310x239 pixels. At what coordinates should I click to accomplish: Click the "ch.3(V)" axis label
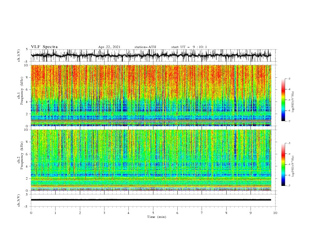(19, 200)
